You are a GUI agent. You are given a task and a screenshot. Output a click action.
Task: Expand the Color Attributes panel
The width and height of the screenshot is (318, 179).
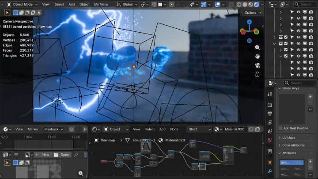tap(293, 145)
